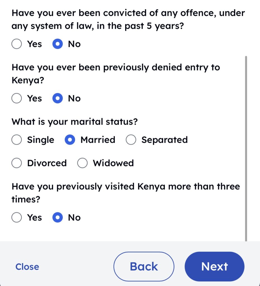Image resolution: width=260 pixels, height=286 pixels.
Task: Click the denied entry to Kenya question text
Action: point(116,74)
